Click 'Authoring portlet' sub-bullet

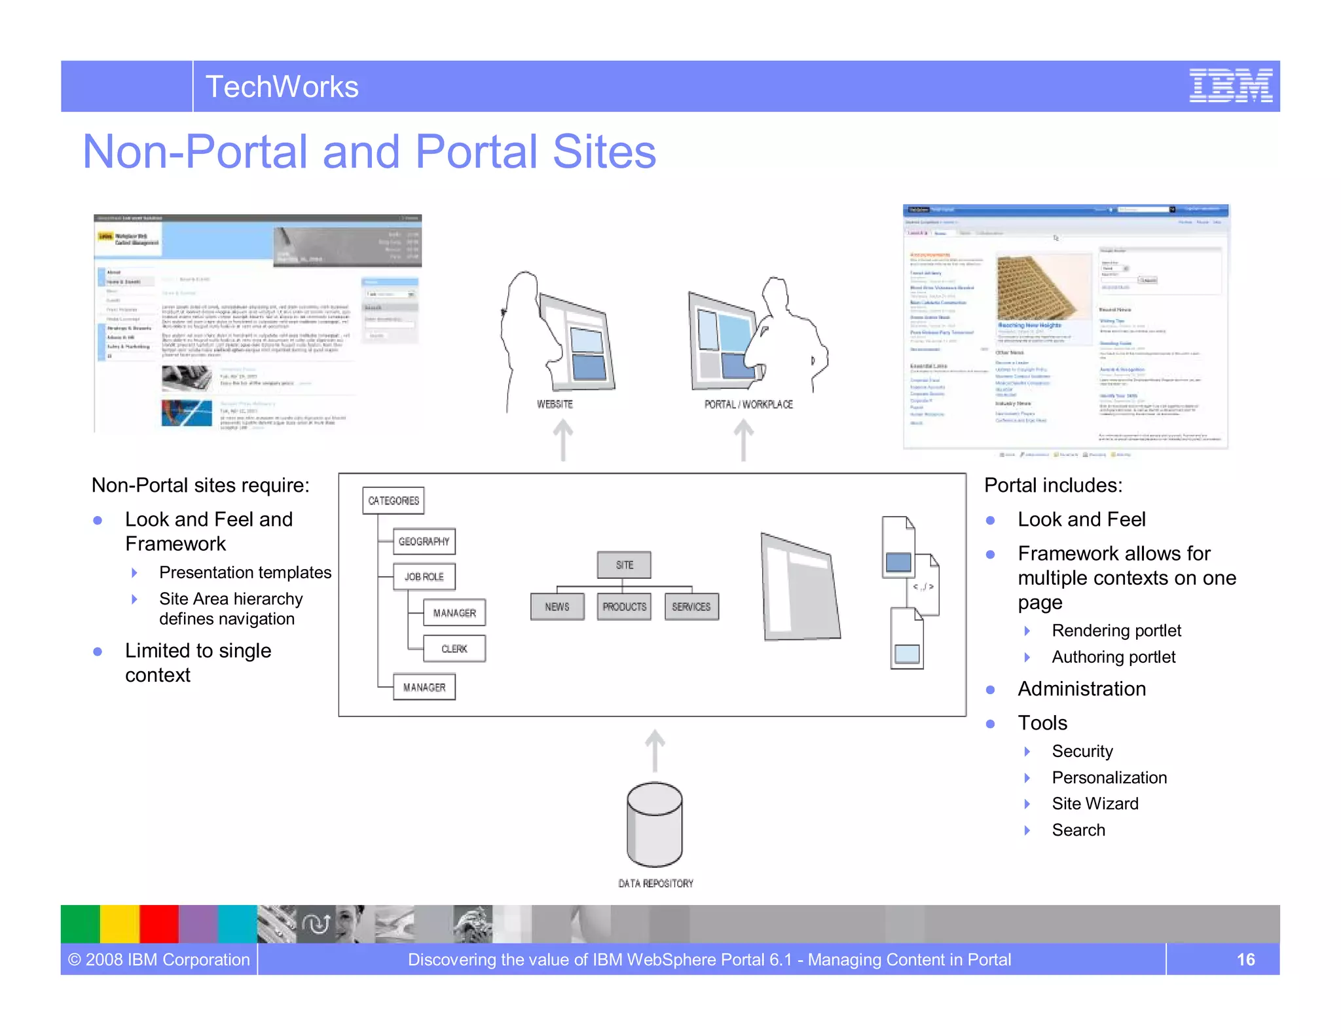(1113, 657)
